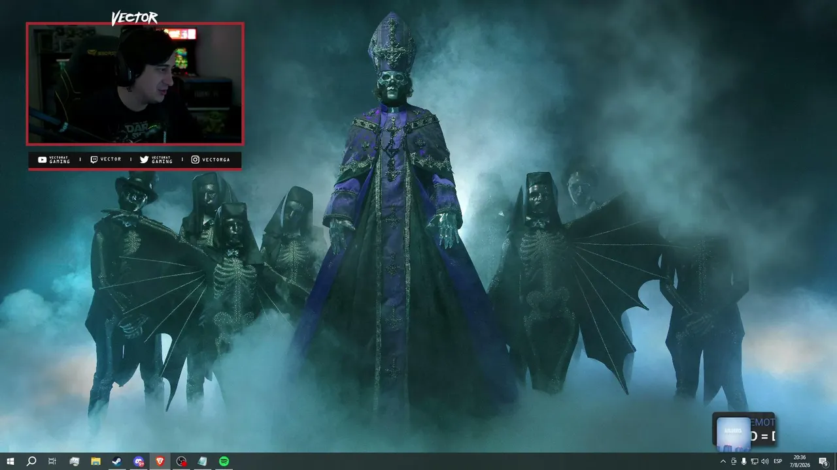The height and width of the screenshot is (470, 837).
Task: Click the Twitch icon in the social bar
Action: [x=94, y=160]
